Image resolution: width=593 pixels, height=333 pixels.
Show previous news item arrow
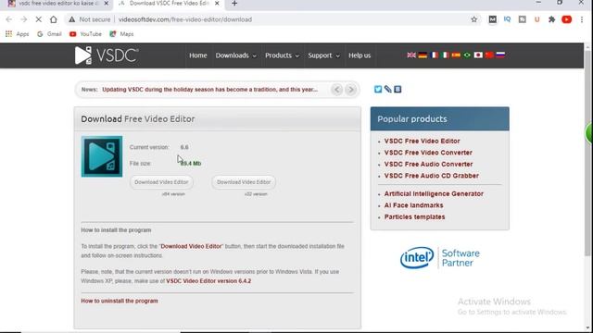click(336, 90)
